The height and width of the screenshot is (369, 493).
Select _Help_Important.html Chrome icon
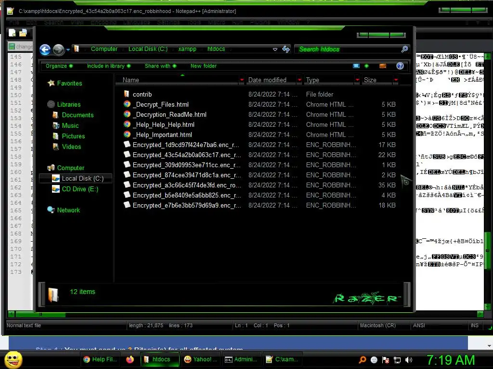click(127, 135)
